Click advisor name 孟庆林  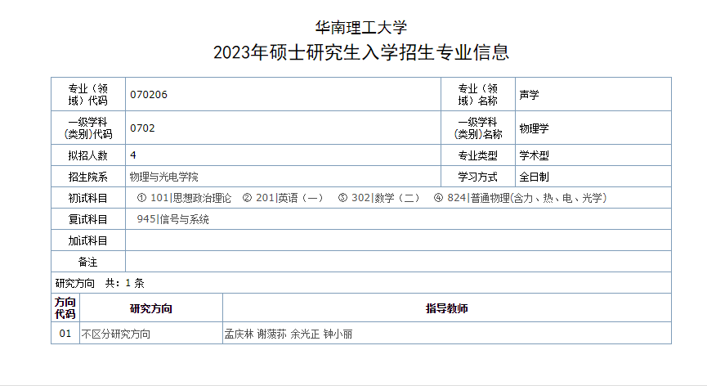click(x=239, y=334)
